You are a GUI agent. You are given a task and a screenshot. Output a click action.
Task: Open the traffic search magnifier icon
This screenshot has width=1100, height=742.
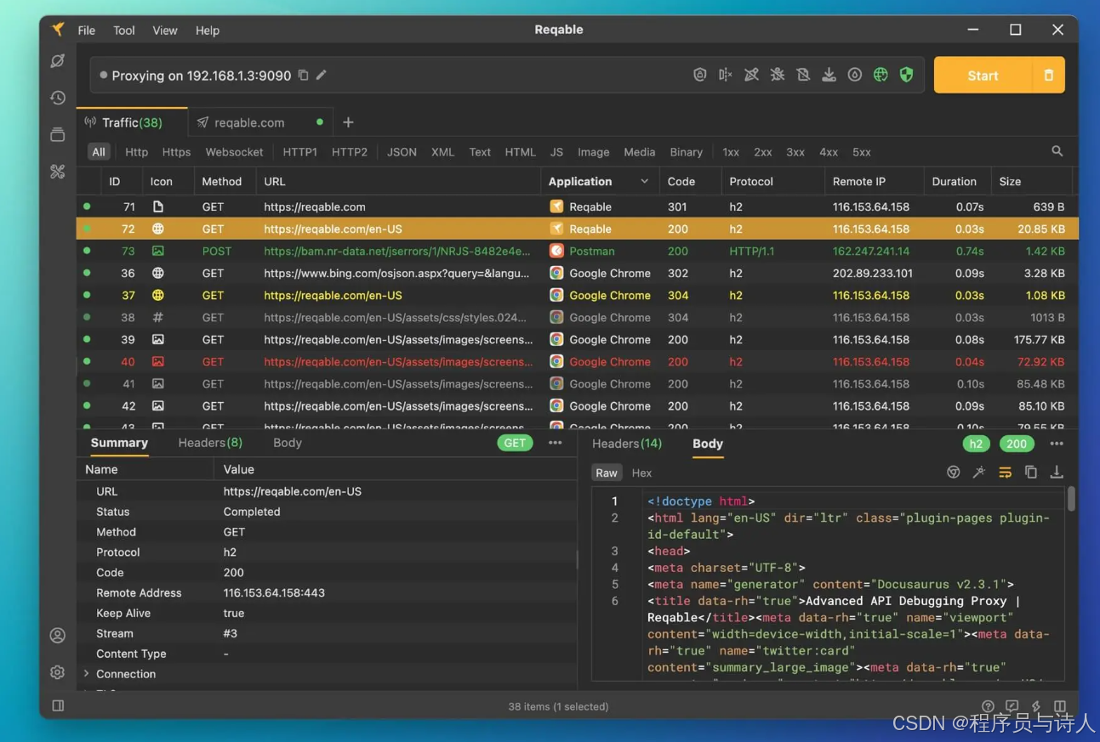coord(1057,151)
